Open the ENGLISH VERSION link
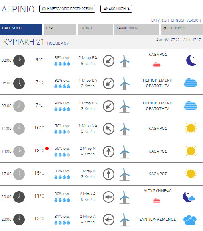The width and height of the screenshot is (203, 231). (186, 20)
